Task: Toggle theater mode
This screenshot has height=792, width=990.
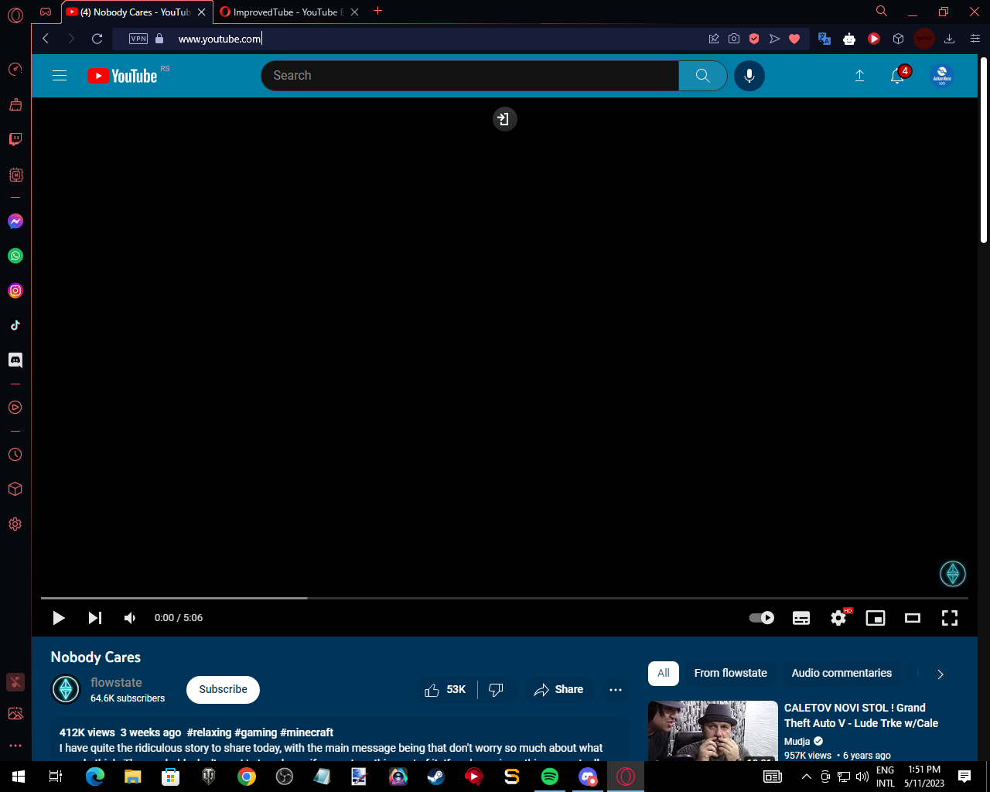Action: click(913, 618)
